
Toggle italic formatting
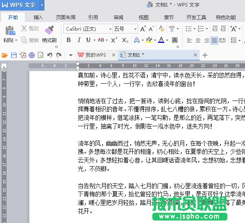tap(79, 40)
